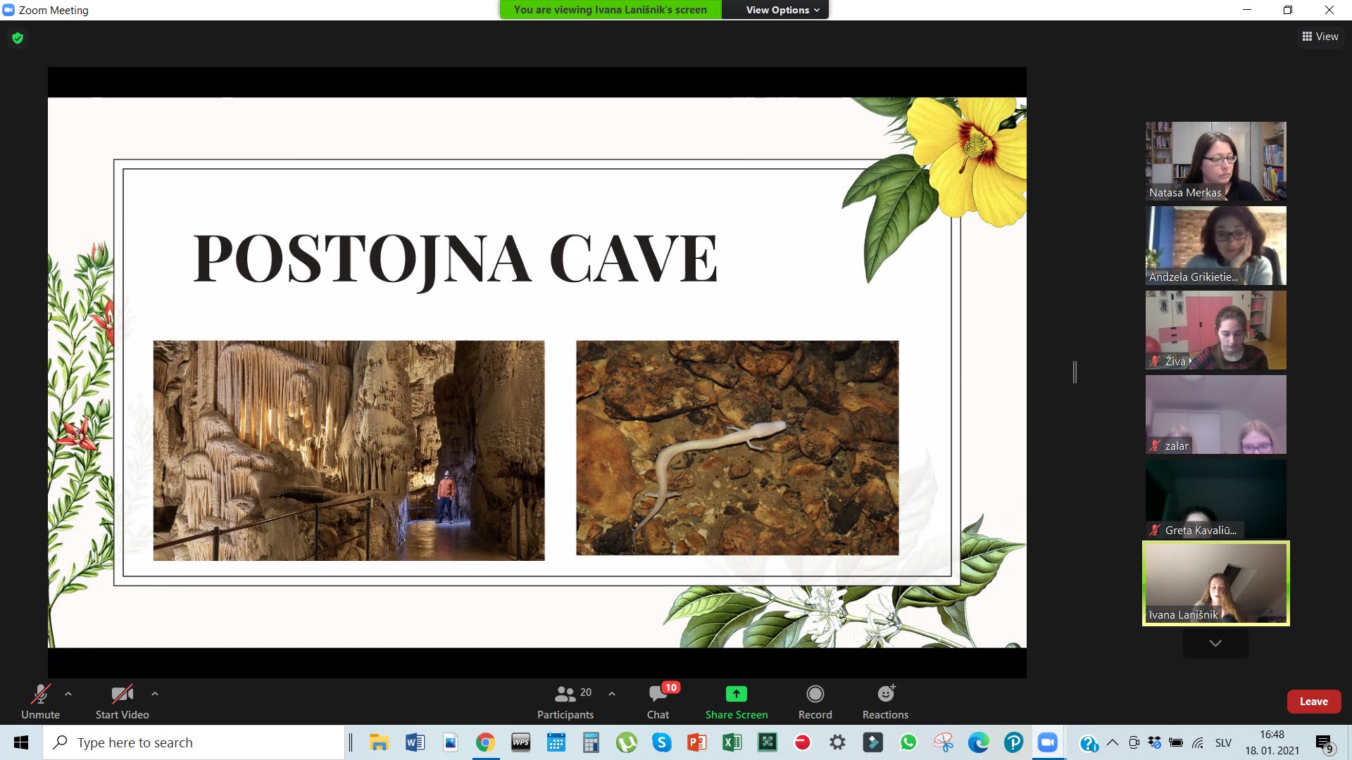This screenshot has height=760, width=1352.
Task: Expand the arrow next to Participants
Action: click(612, 694)
